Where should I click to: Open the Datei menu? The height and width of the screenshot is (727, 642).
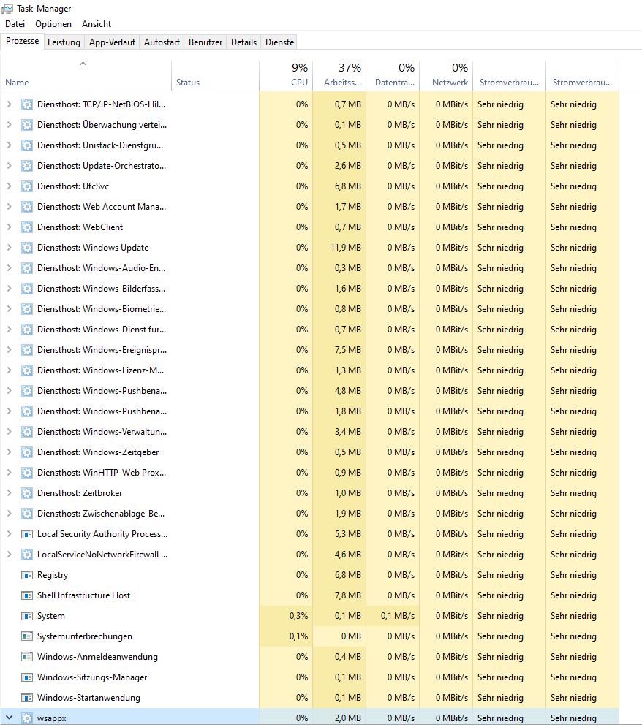pyautogui.click(x=15, y=24)
